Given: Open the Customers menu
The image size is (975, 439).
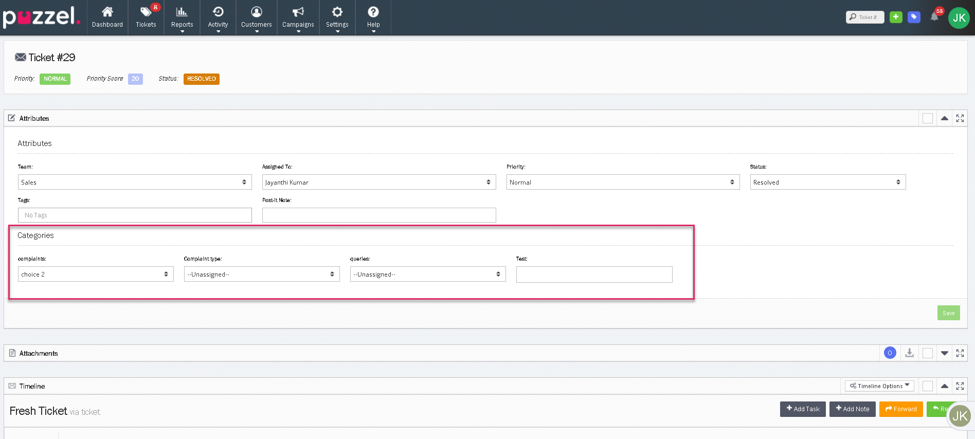Looking at the screenshot, I should pyautogui.click(x=256, y=17).
